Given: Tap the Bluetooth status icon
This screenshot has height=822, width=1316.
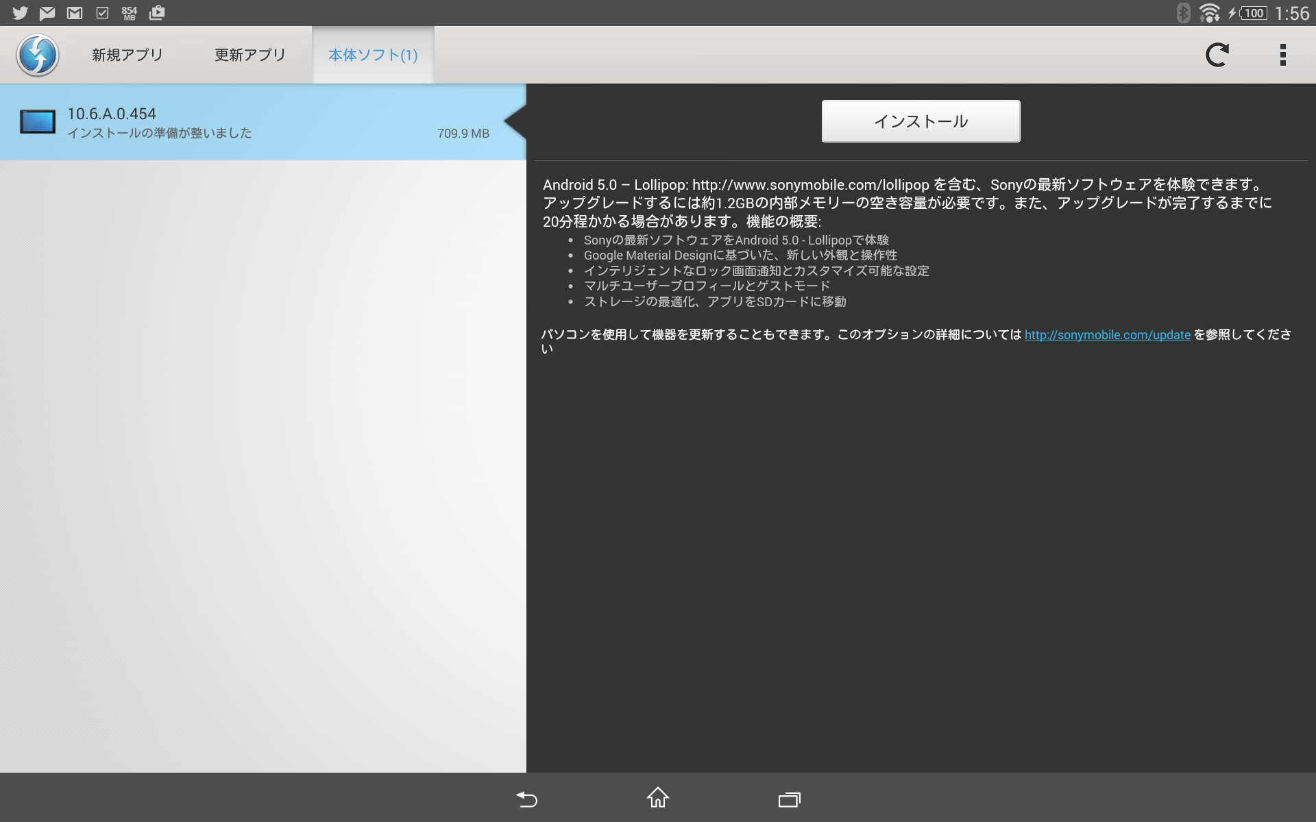Looking at the screenshot, I should point(1184,13).
